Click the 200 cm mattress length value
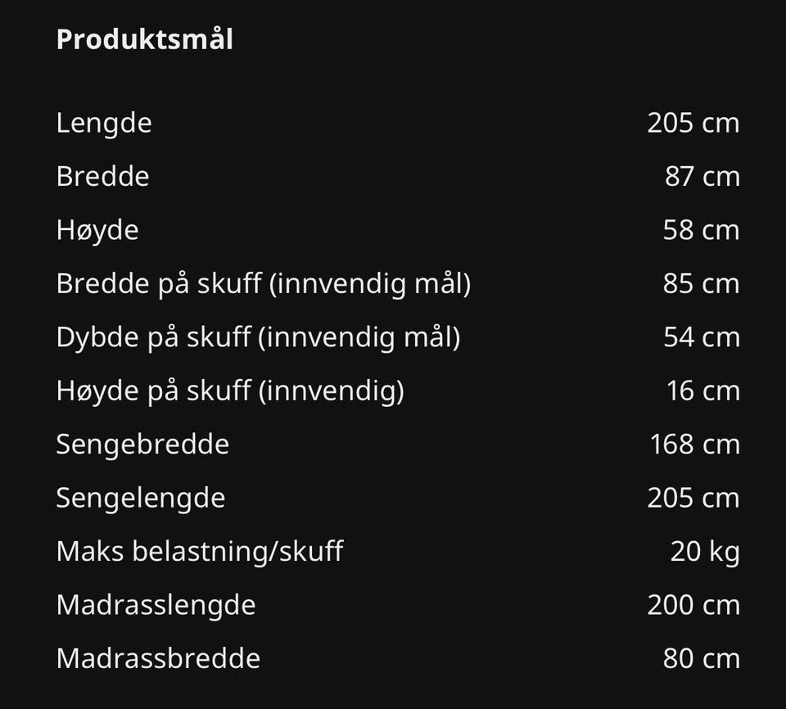Screen dimensions: 786x709 (x=693, y=605)
